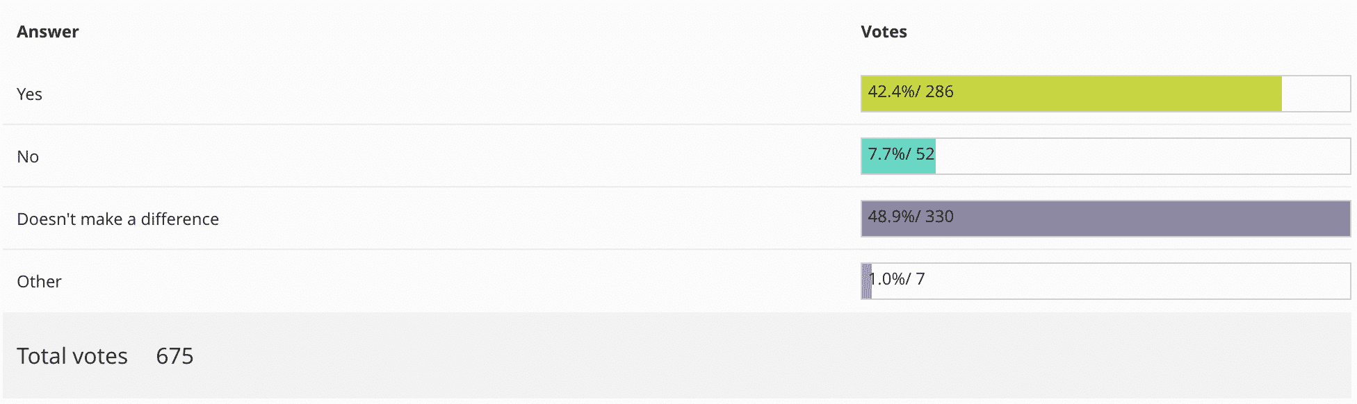The width and height of the screenshot is (1357, 404).
Task: Click the green filled Yes progress bar
Action: click(1112, 94)
